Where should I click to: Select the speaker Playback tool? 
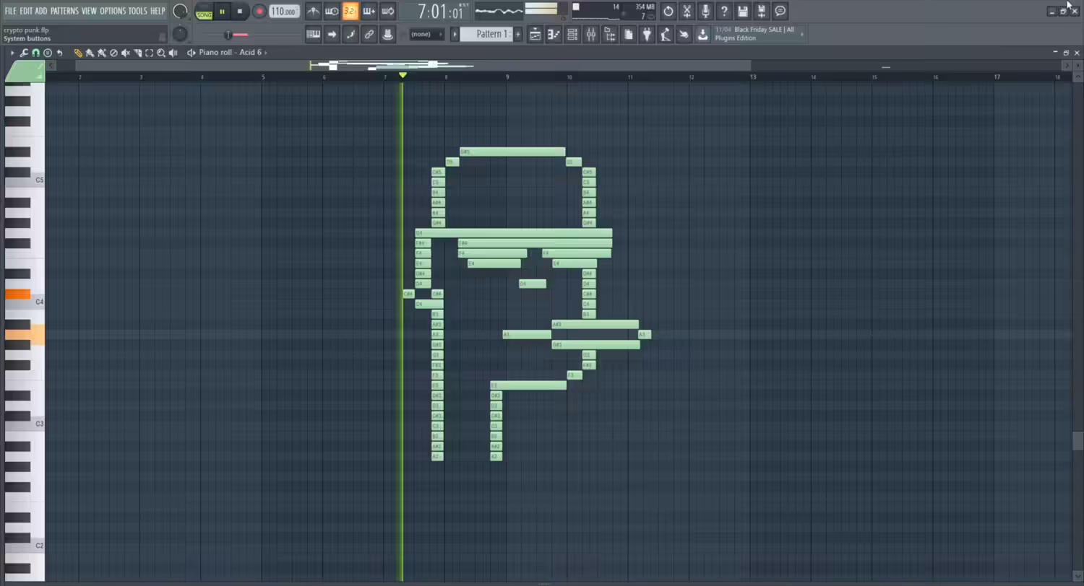[173, 53]
